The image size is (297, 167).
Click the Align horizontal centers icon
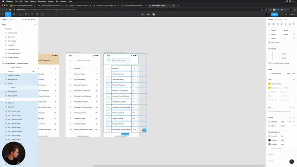273,24
